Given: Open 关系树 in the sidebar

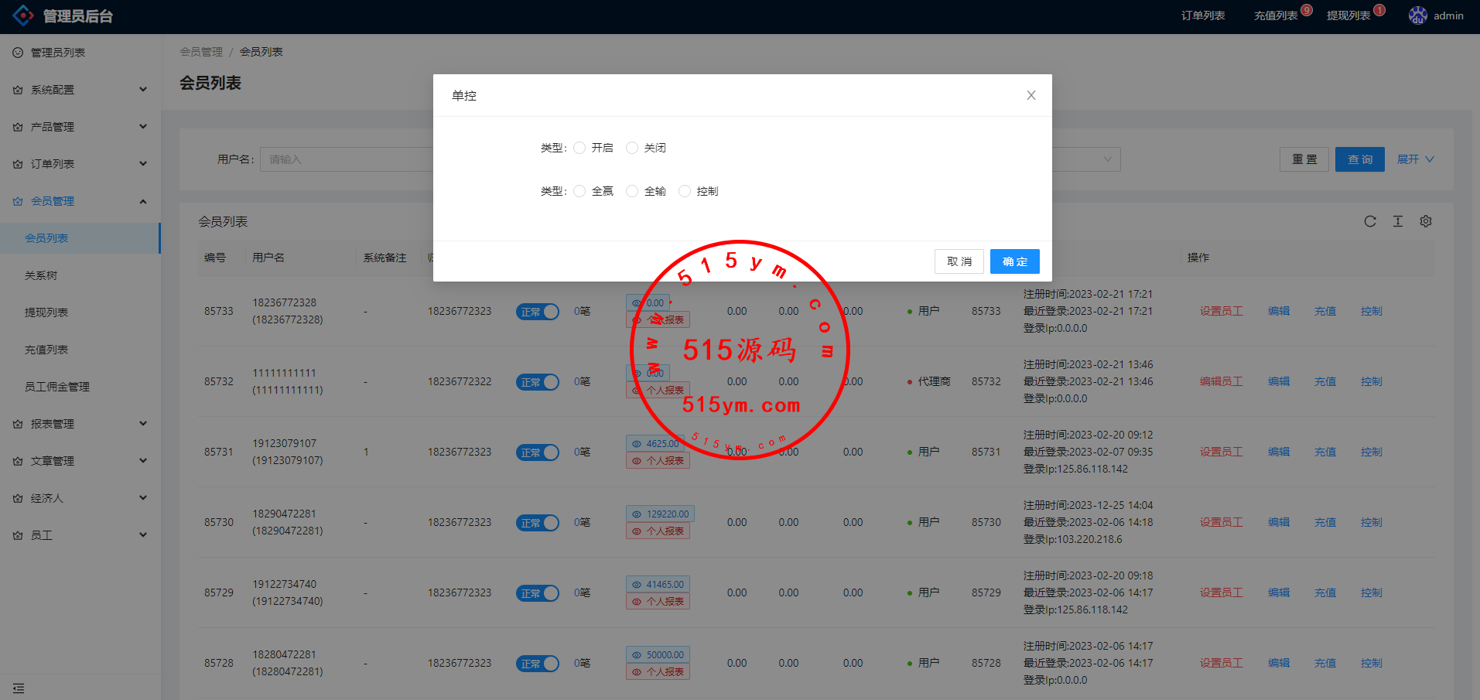Looking at the screenshot, I should [41, 275].
